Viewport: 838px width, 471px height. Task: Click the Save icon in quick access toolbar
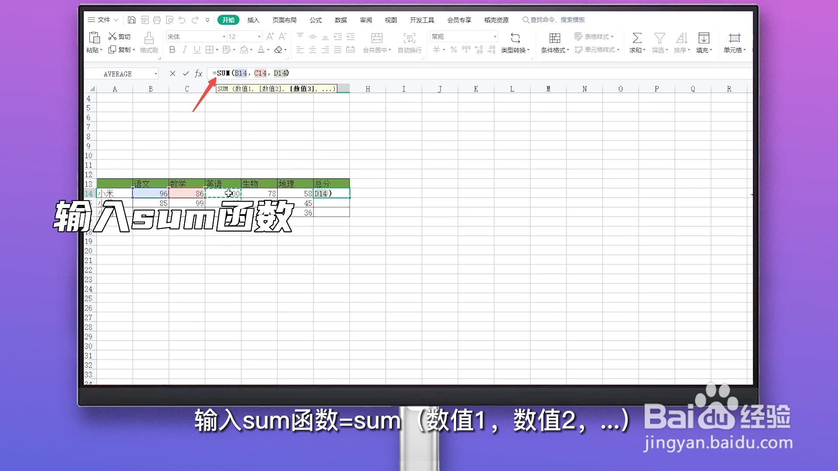pos(132,20)
